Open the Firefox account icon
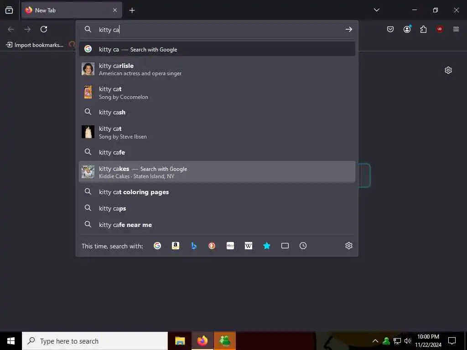 point(407,29)
